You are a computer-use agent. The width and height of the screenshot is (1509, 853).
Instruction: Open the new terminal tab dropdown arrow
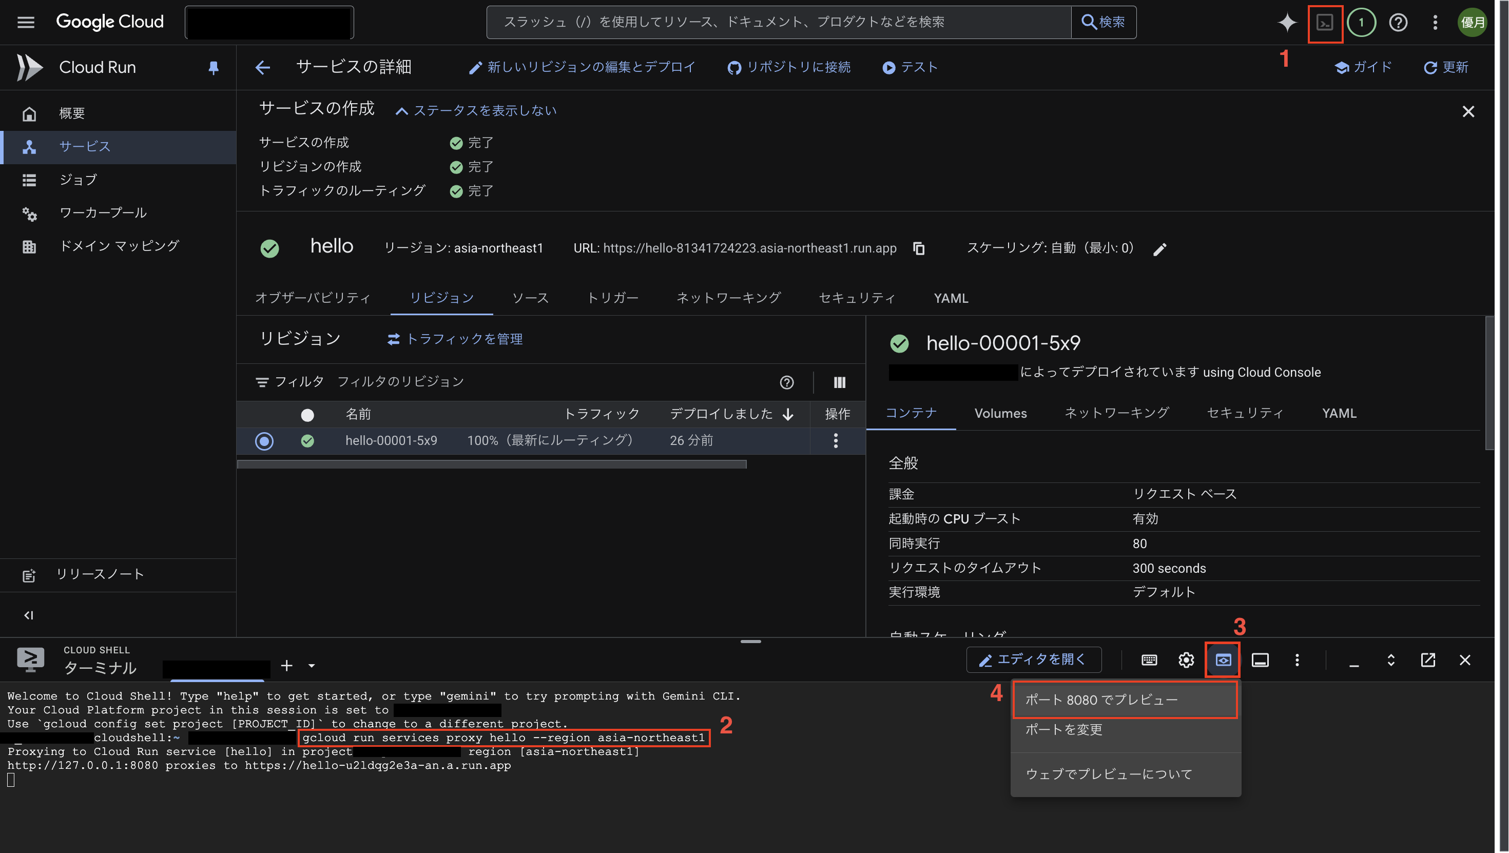click(x=311, y=666)
